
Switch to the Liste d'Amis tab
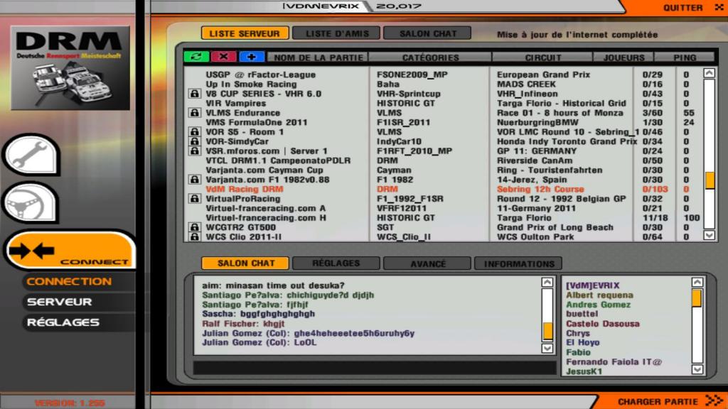[x=336, y=33]
